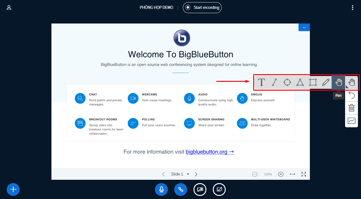Open the users list with the person icon
The height and width of the screenshot is (199, 361).
pos(9,8)
